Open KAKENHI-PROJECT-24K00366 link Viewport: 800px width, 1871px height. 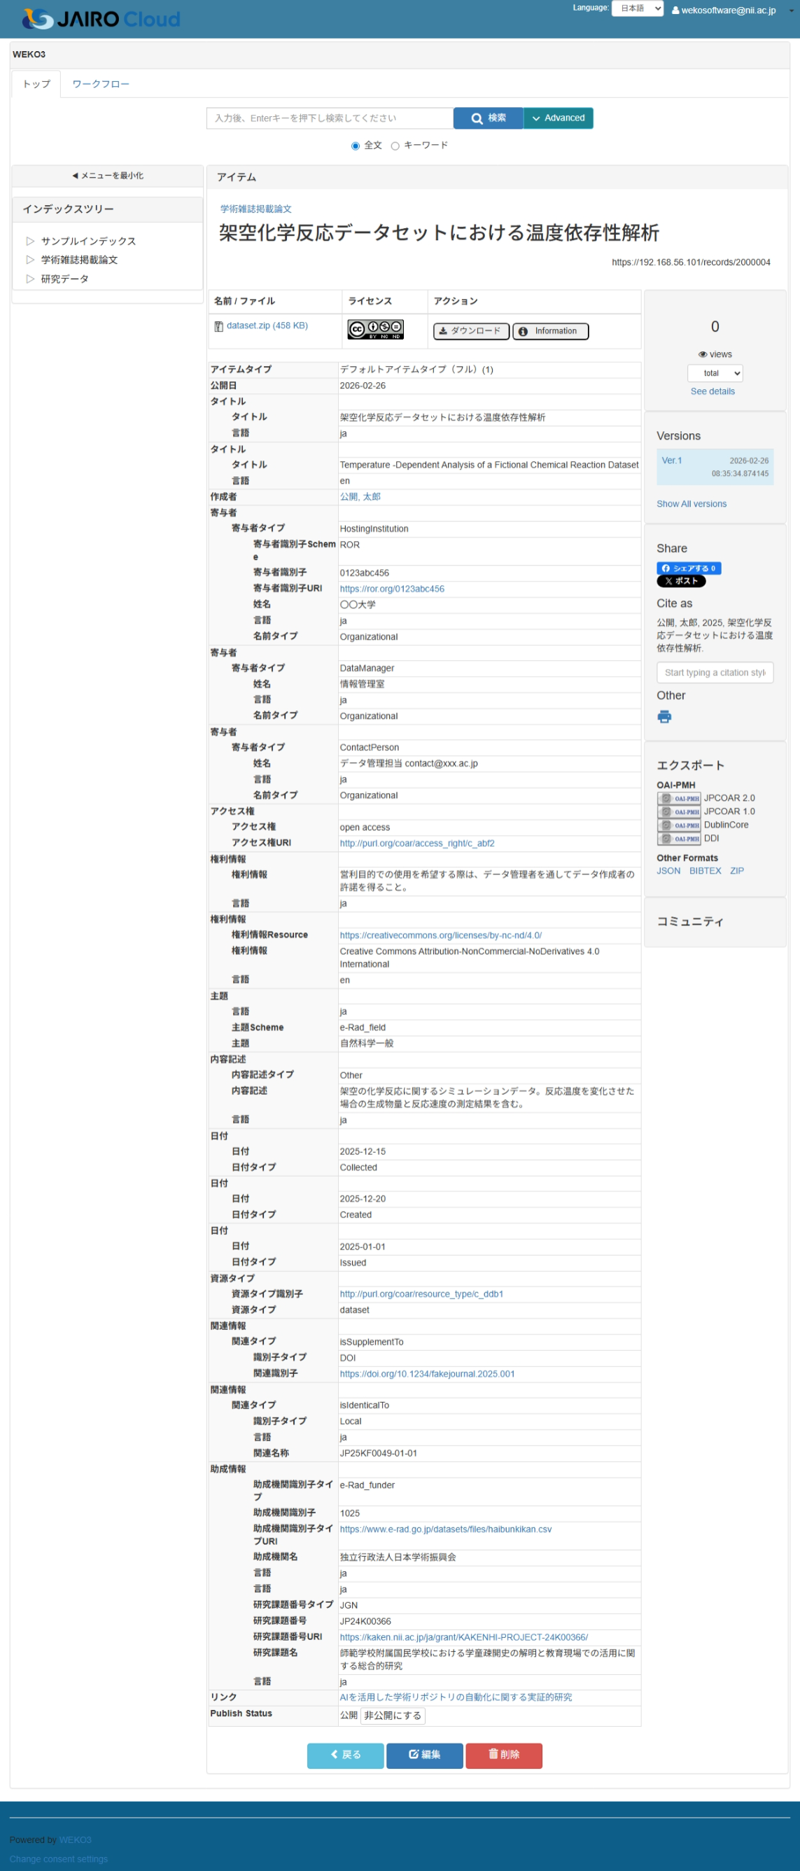[464, 1638]
